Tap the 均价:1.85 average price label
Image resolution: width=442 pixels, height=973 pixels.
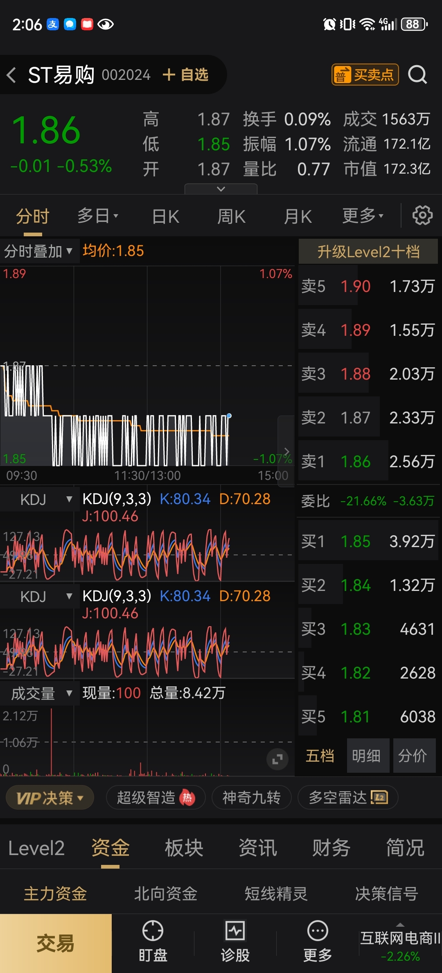pyautogui.click(x=113, y=251)
